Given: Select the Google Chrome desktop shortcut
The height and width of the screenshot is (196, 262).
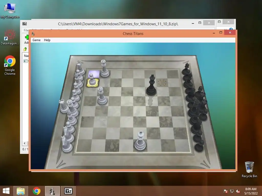Looking at the screenshot, I should coord(10,65).
